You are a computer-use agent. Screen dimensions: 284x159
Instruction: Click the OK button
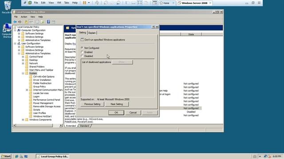pyautogui.click(x=116, y=113)
